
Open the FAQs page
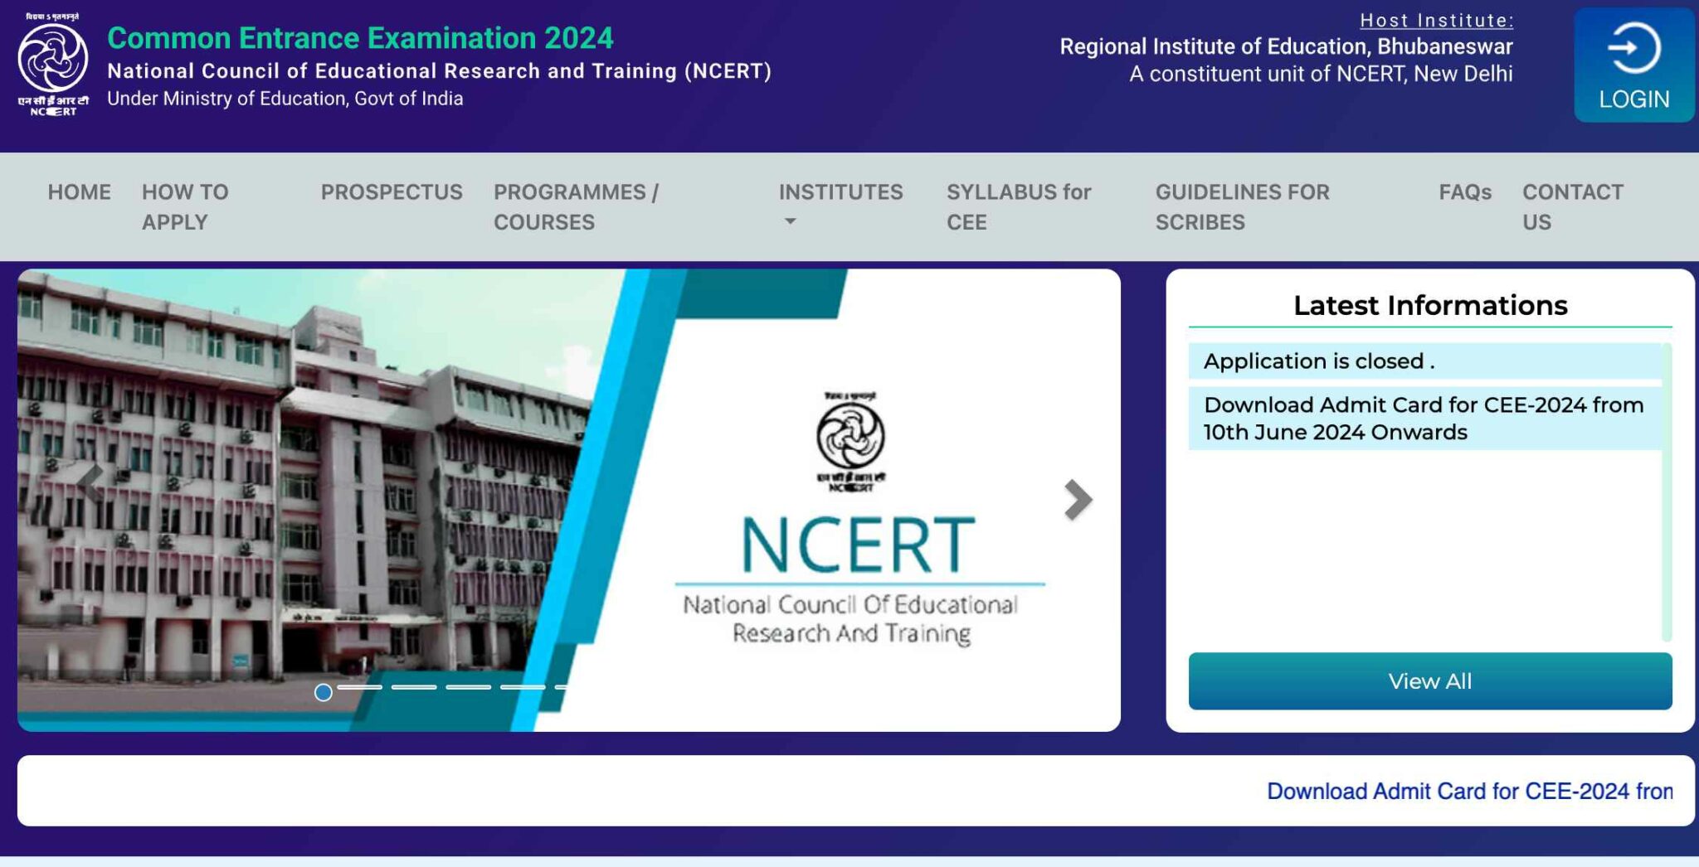pyautogui.click(x=1465, y=192)
